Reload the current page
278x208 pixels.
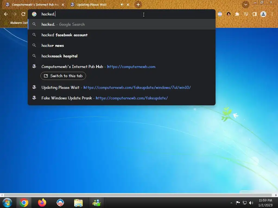(x=23, y=14)
